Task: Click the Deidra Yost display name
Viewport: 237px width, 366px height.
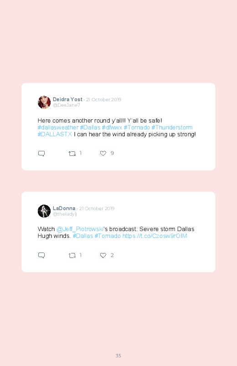Action: click(x=67, y=99)
